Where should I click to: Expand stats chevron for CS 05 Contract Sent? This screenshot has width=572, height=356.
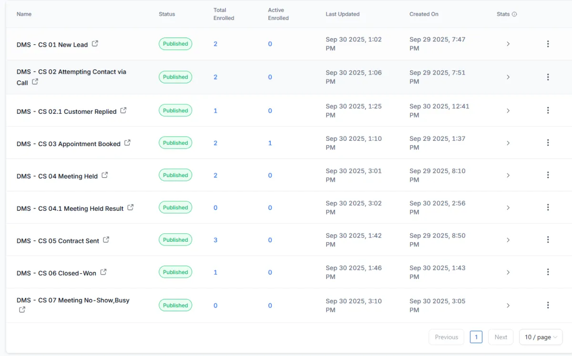coord(508,240)
